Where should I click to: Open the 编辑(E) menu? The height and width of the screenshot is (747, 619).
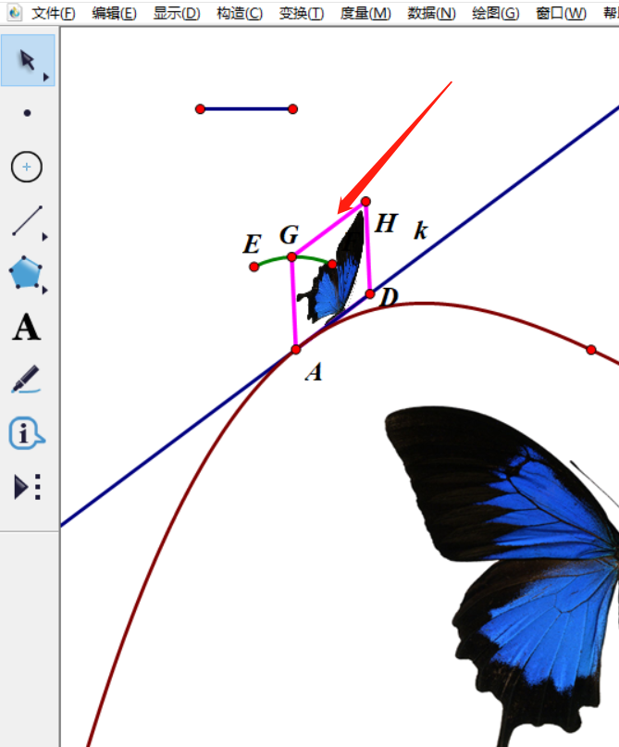pyautogui.click(x=115, y=13)
